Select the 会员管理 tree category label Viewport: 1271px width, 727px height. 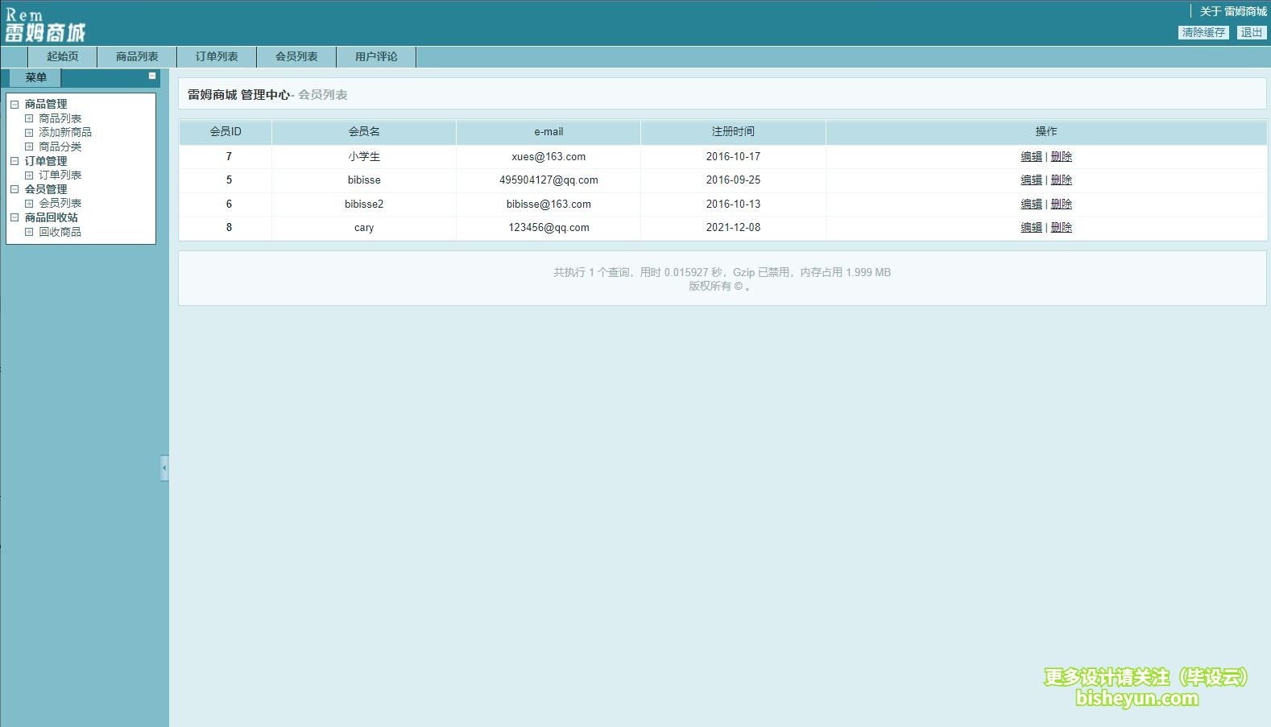point(46,189)
